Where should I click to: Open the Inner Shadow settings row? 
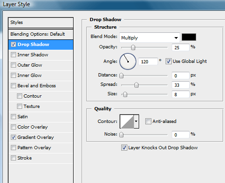[x=41, y=55]
